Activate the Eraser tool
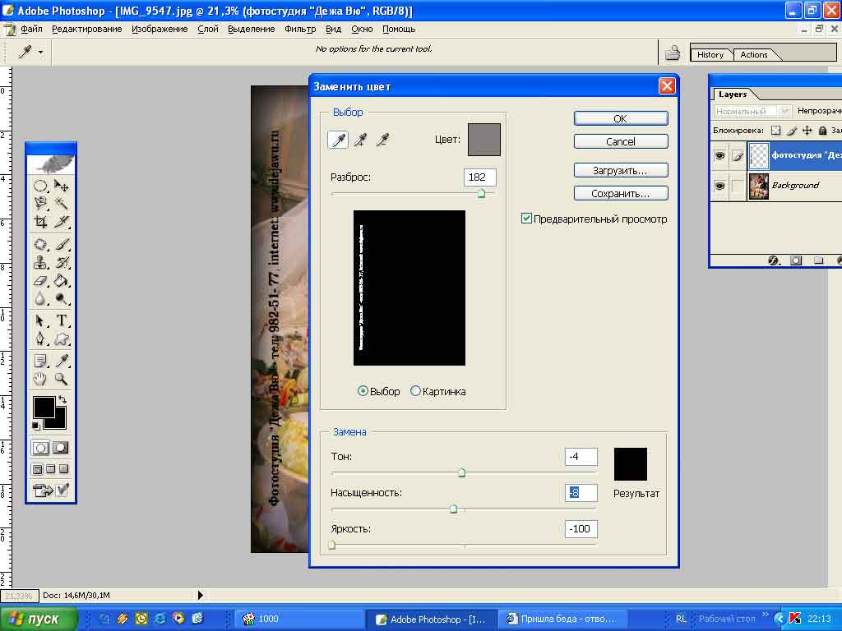This screenshot has height=631, width=842. pos(40,281)
